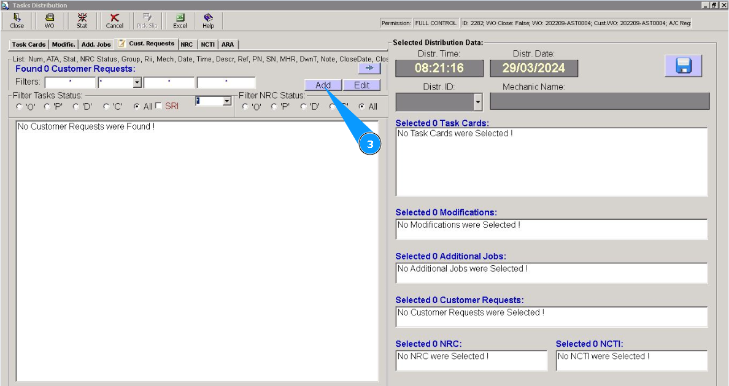Click 'Found 0 Customer Requests:' heading

pos(75,69)
